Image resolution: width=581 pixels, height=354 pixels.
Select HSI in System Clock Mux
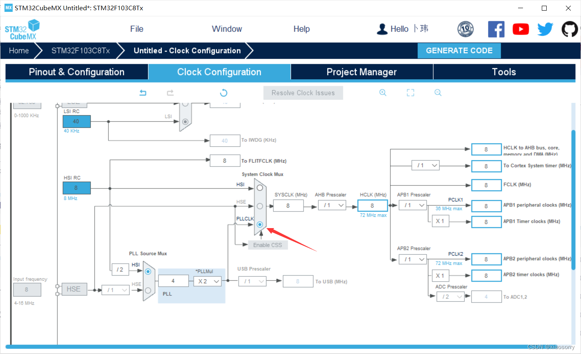pyautogui.click(x=260, y=188)
